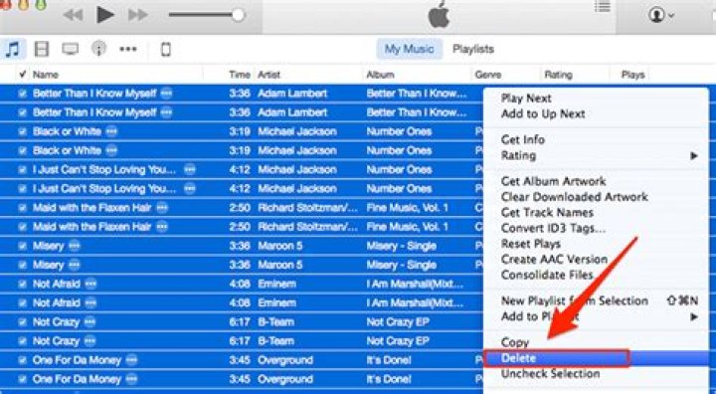Sort by the Album column header
The height and width of the screenshot is (394, 716).
[380, 75]
